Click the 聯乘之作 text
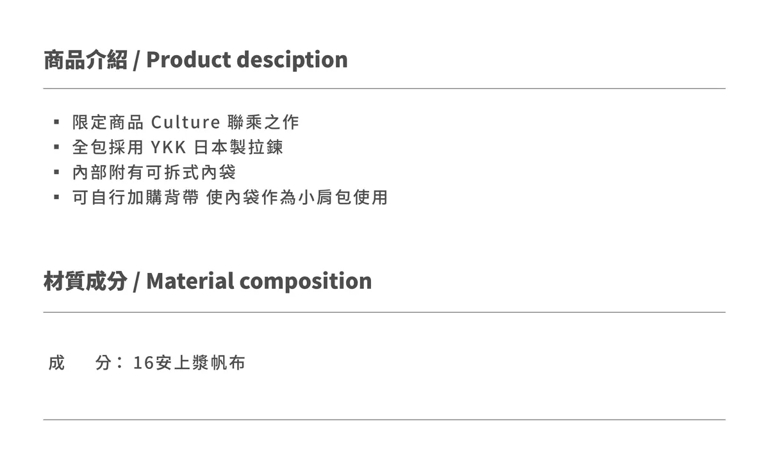The image size is (769, 451). [x=263, y=122]
